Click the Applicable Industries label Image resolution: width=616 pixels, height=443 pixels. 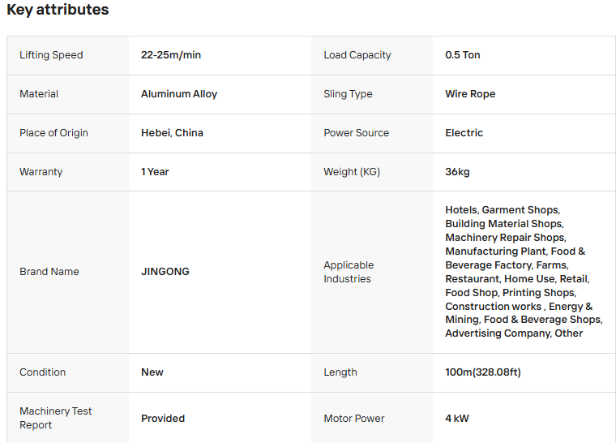click(x=349, y=272)
